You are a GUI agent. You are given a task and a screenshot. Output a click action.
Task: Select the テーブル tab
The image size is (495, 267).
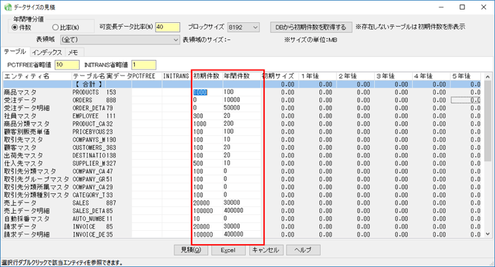15,51
